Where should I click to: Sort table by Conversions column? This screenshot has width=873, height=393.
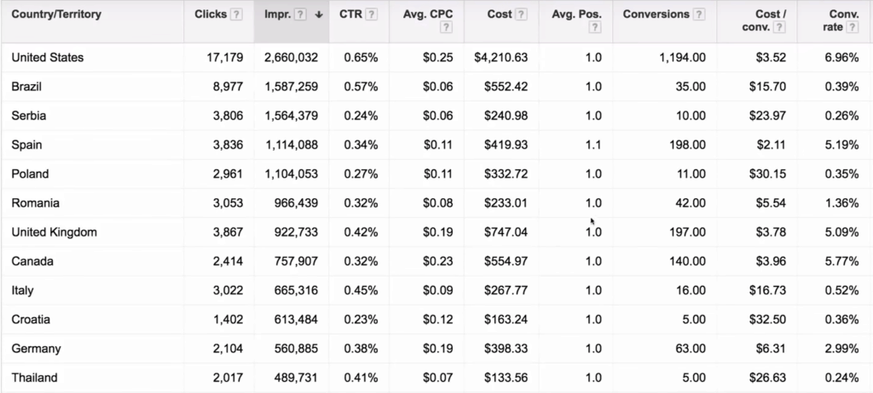656,14
